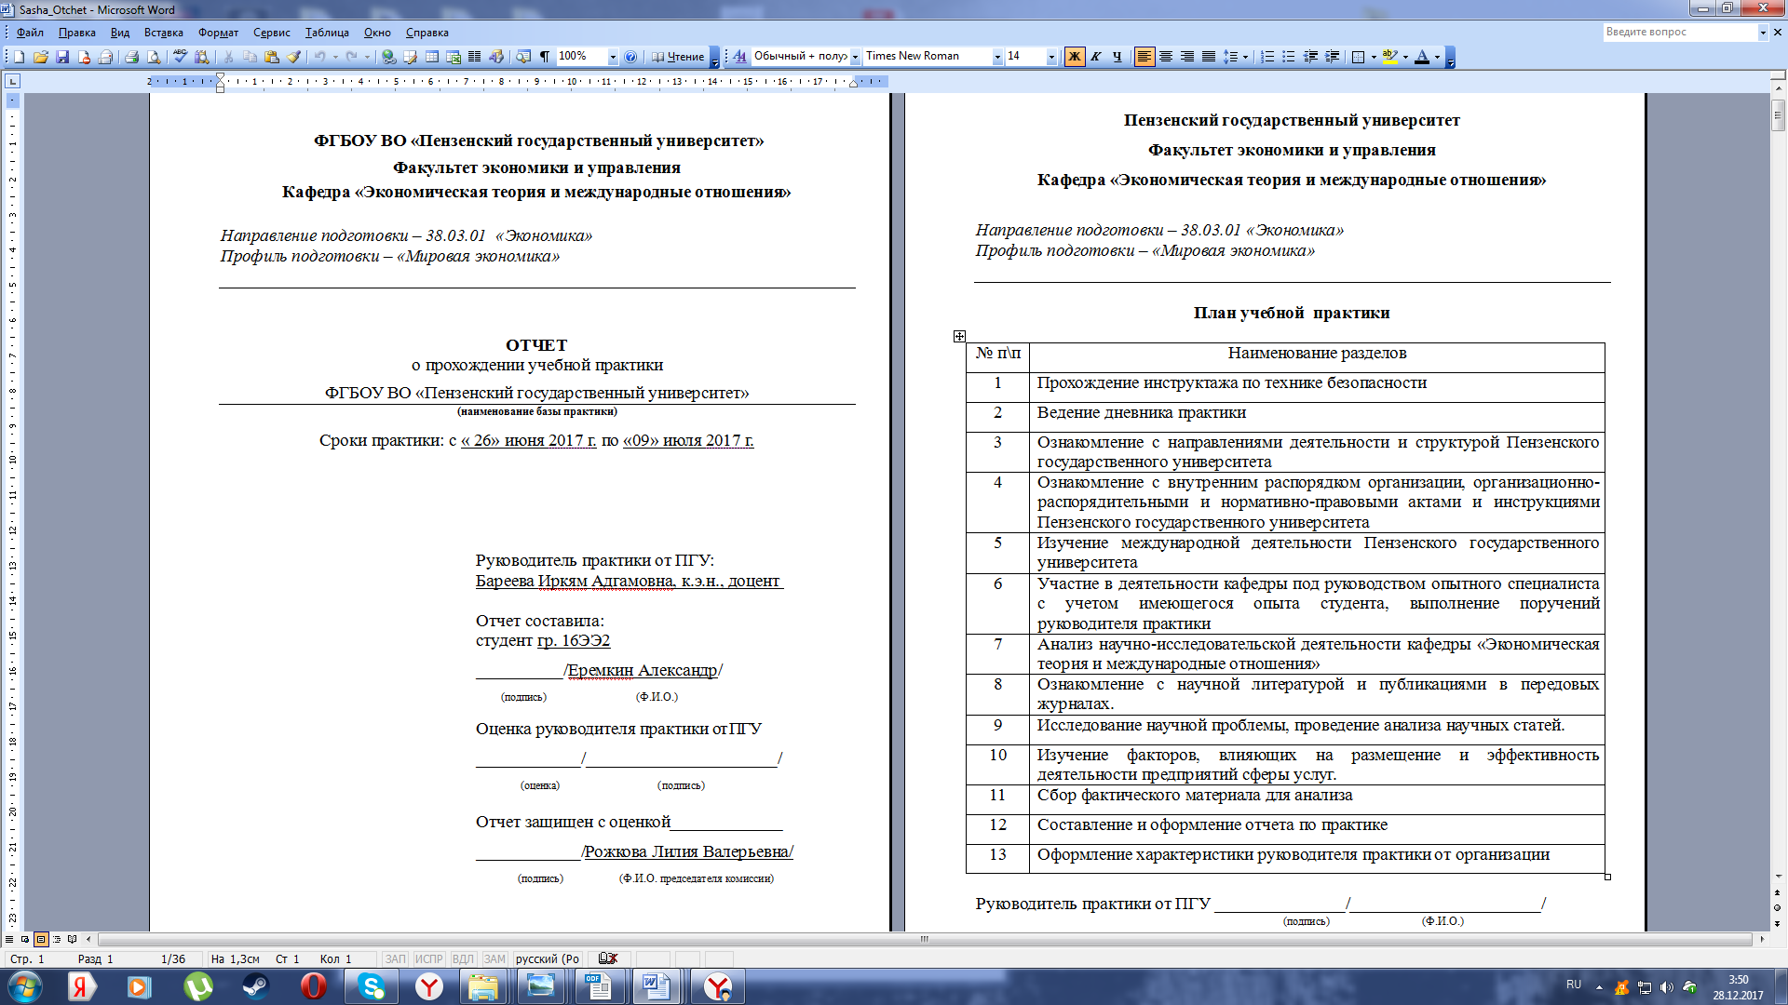Open Skype from the taskbar
Image resolution: width=1788 pixels, height=1005 pixels.
click(372, 986)
